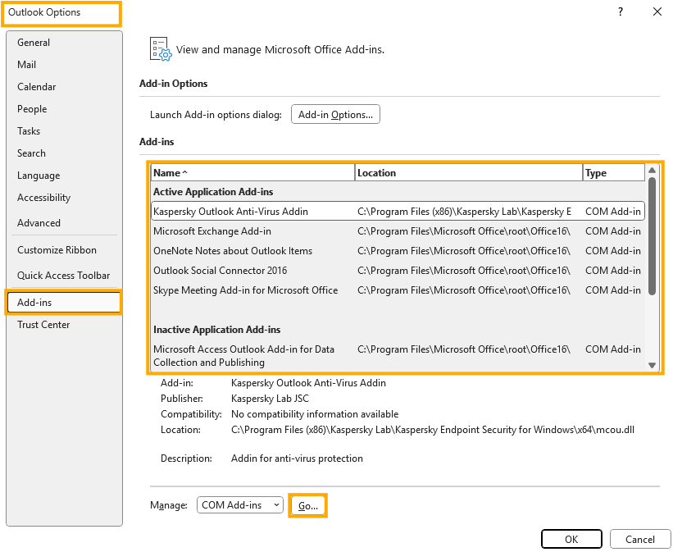Select the Customize Ribbon category
The image size is (673, 552).
[57, 250]
